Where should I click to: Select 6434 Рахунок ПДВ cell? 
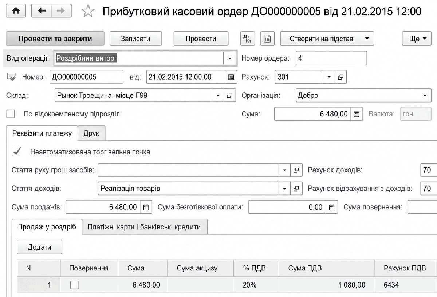click(405, 285)
